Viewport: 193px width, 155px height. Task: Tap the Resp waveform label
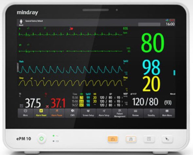tap(21, 78)
